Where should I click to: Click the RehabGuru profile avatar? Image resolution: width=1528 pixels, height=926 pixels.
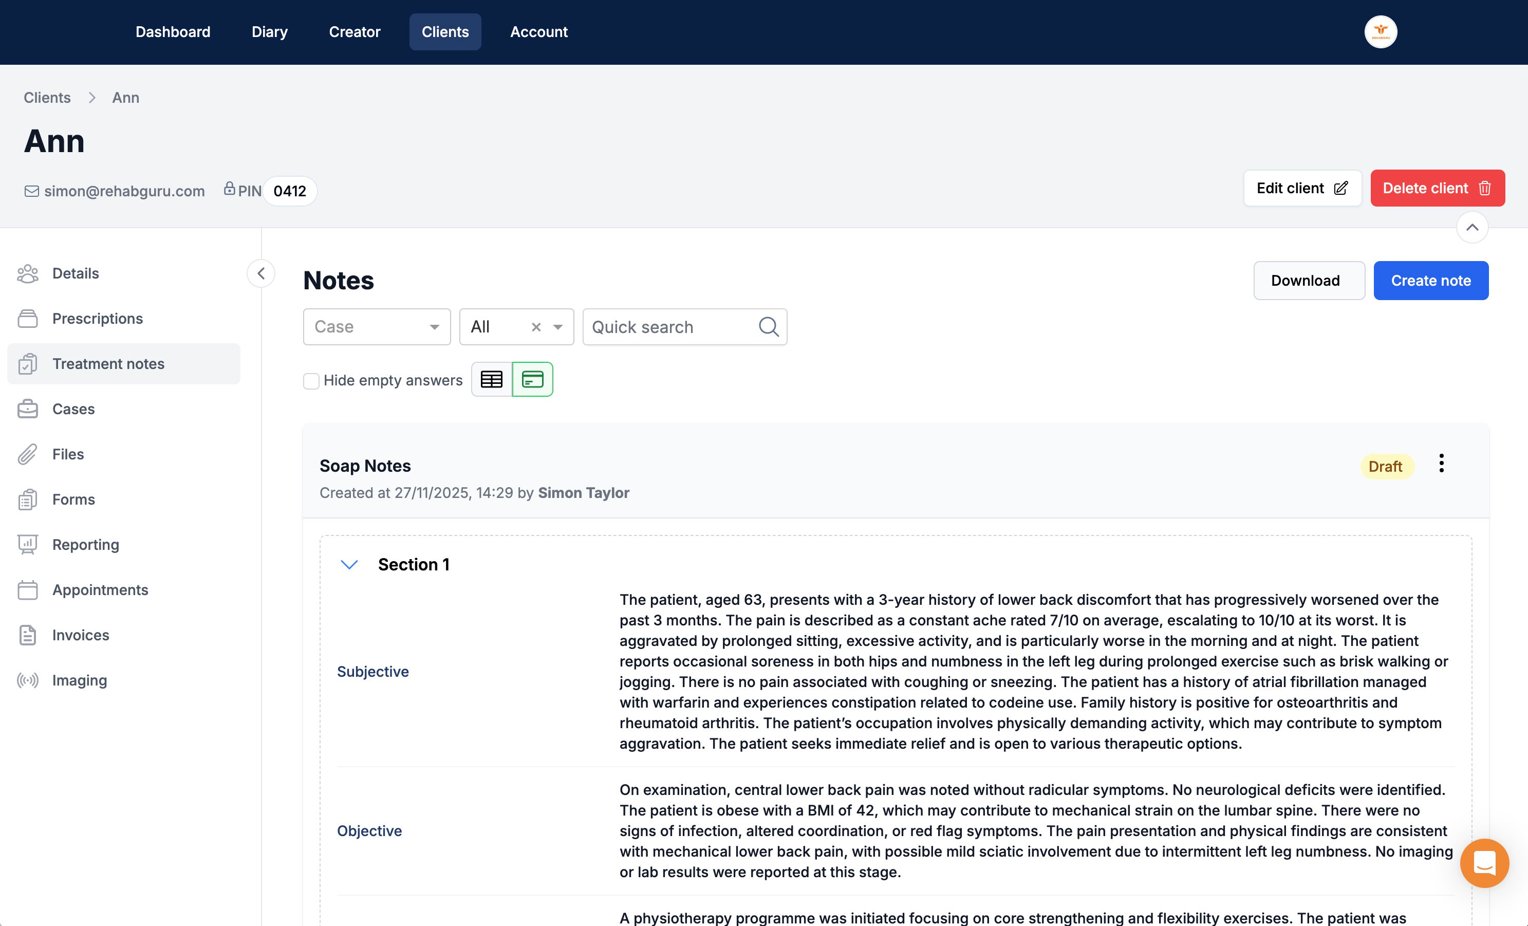coord(1380,32)
